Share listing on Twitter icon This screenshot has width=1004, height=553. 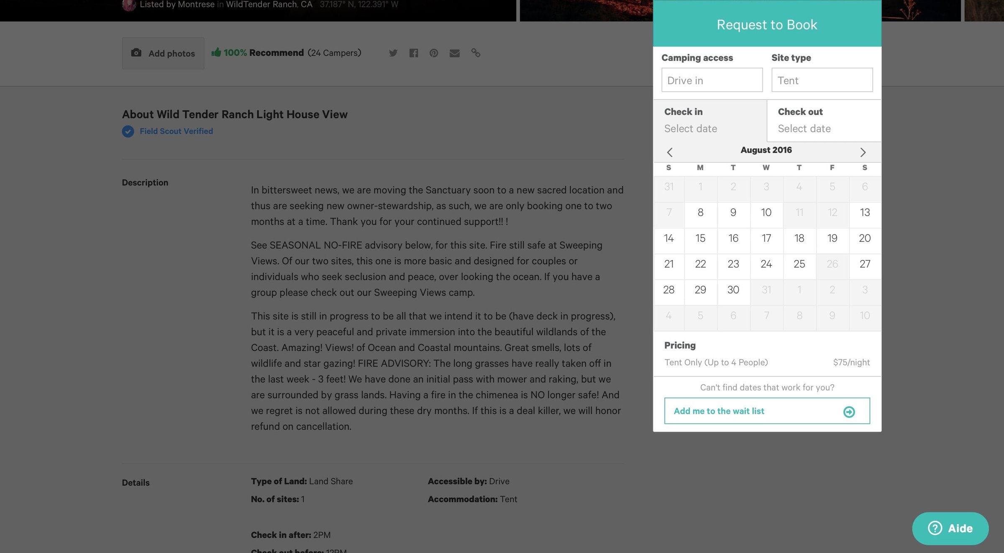[393, 53]
